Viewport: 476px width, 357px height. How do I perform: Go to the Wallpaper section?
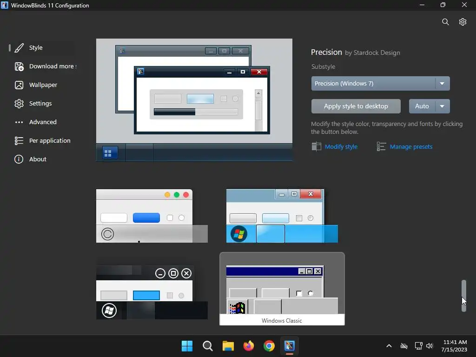(42, 85)
